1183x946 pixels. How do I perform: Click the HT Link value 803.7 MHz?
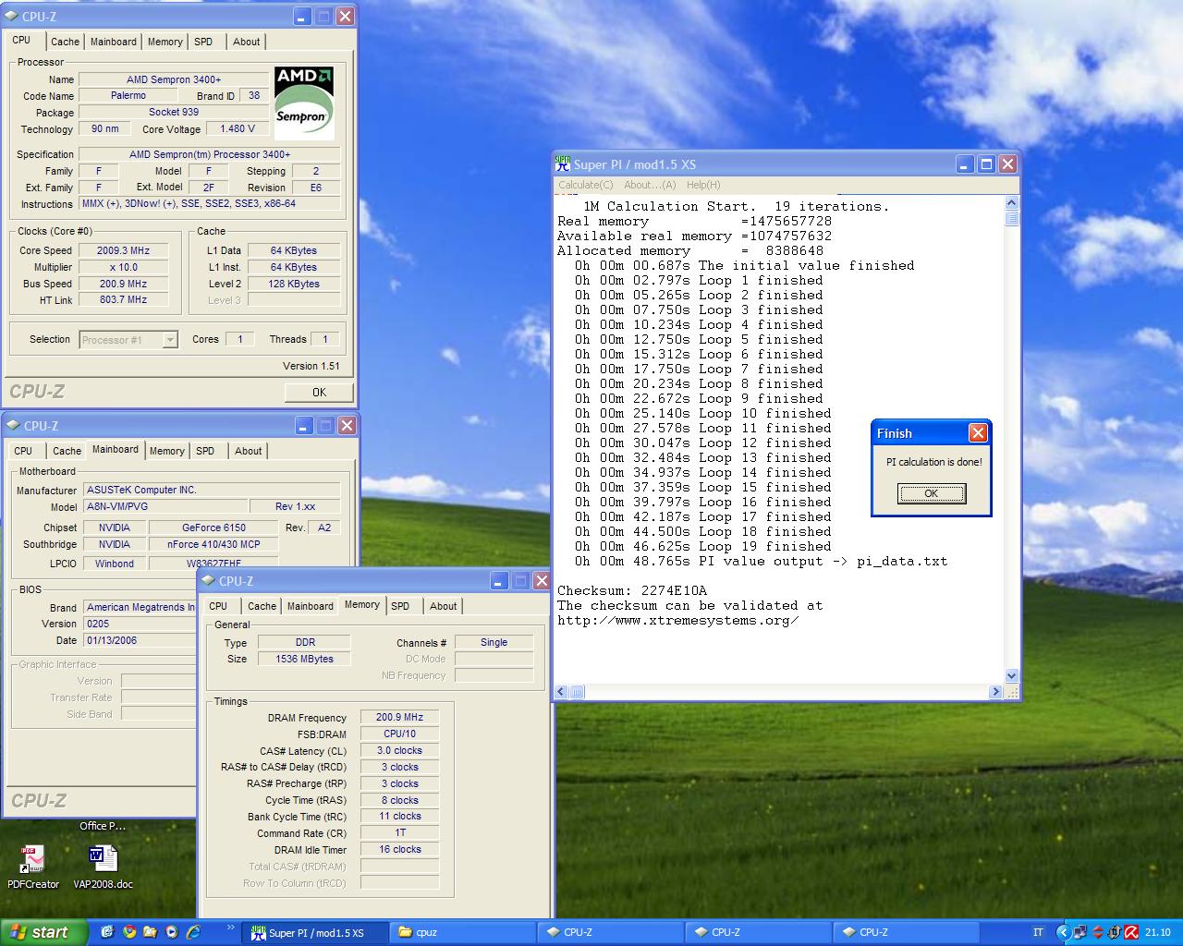click(123, 300)
